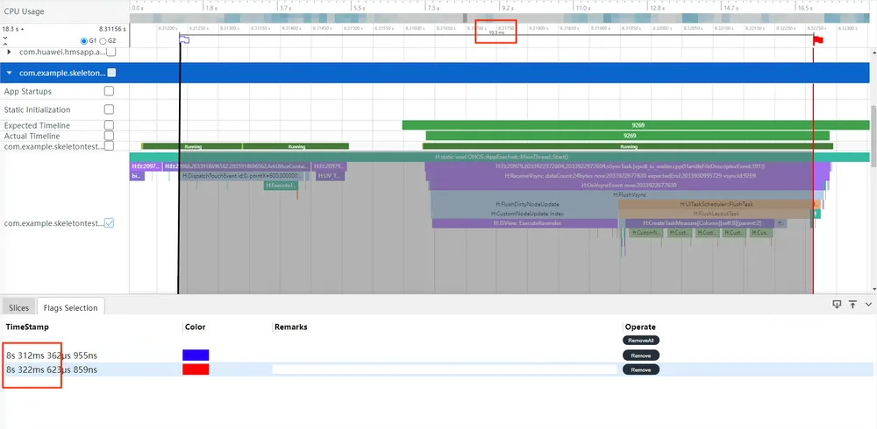Uncheck the checked com.example.skeletontest thread checkbox
877x429 pixels.
[110, 223]
